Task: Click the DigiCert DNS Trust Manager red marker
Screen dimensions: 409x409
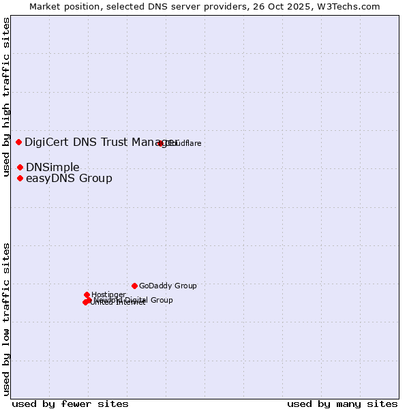Action: [19, 142]
